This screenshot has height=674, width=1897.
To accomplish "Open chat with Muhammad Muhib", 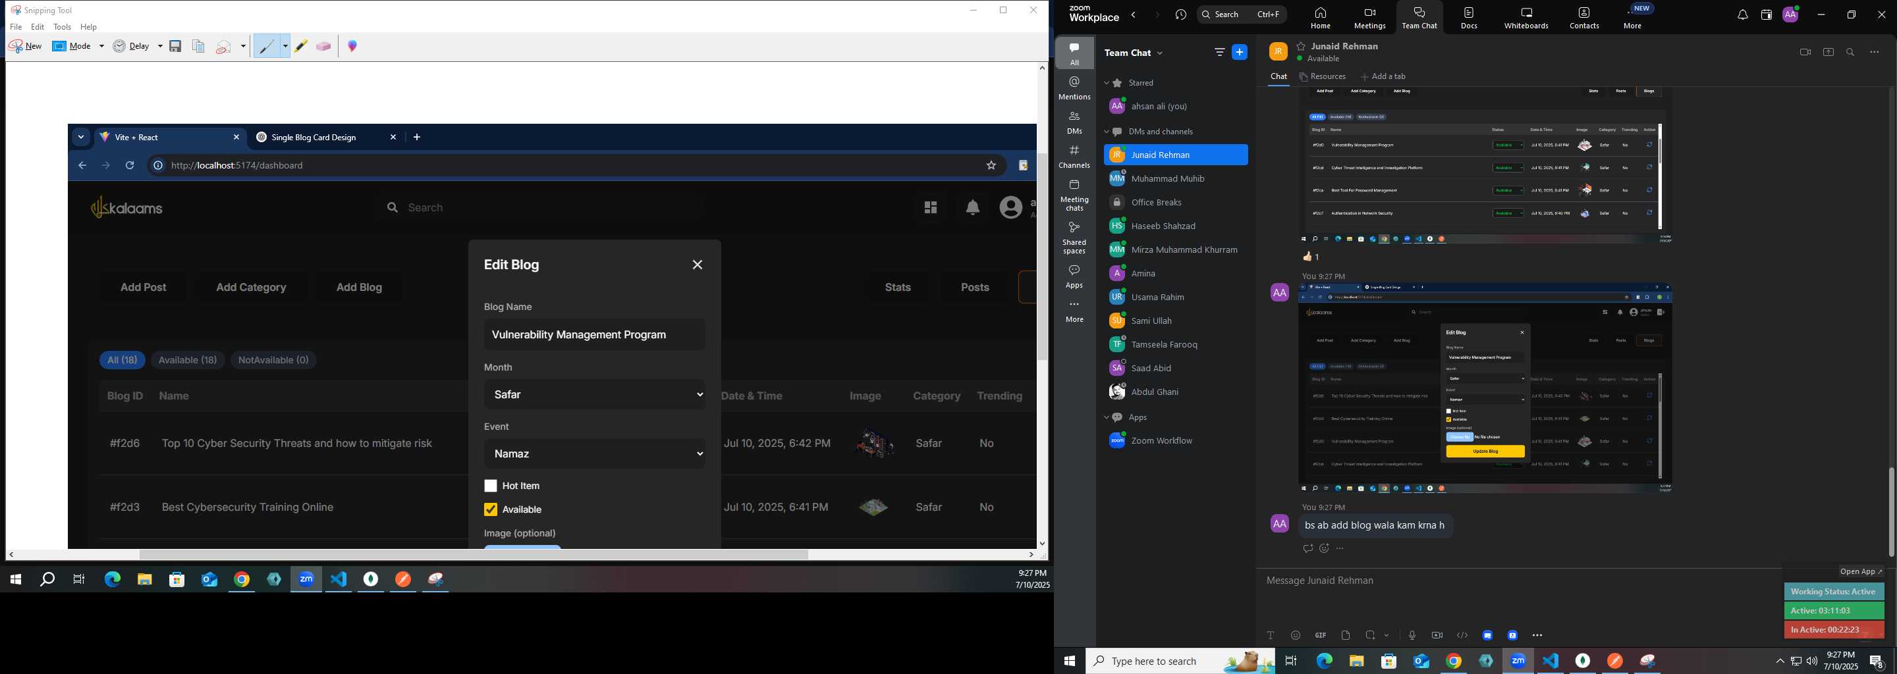I will coord(1175,179).
